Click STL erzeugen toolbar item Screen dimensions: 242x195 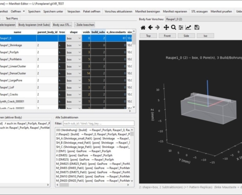coord(199,11)
